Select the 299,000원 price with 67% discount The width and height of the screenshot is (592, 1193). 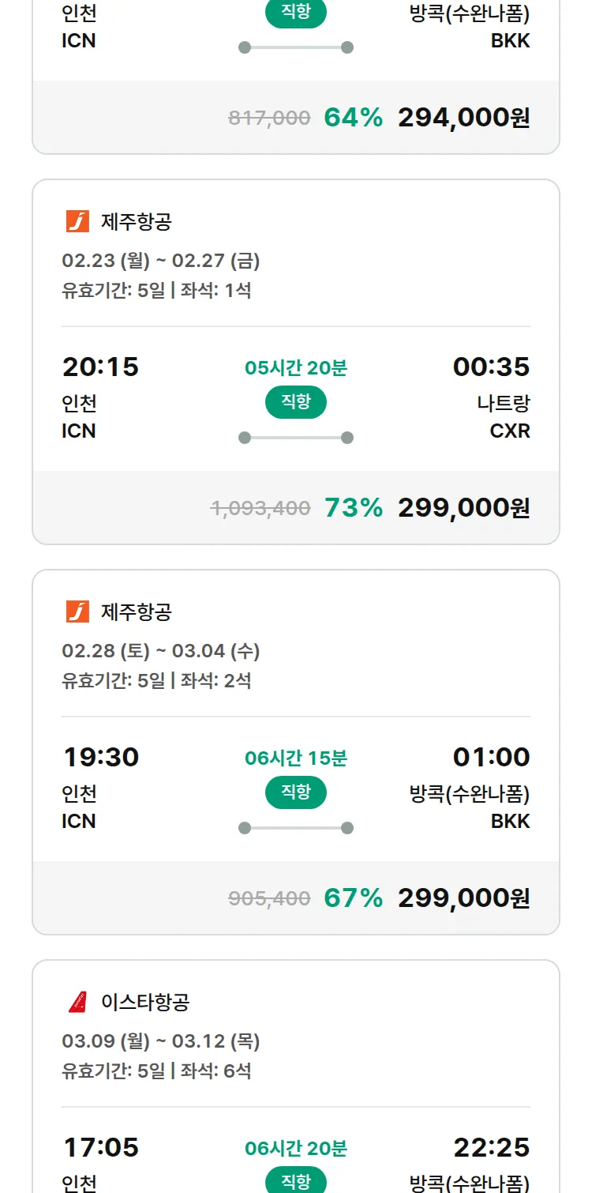pos(463,898)
